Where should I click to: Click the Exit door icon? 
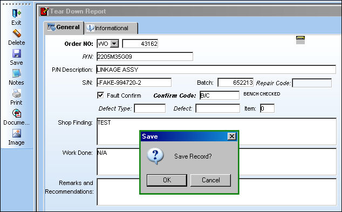(16, 13)
